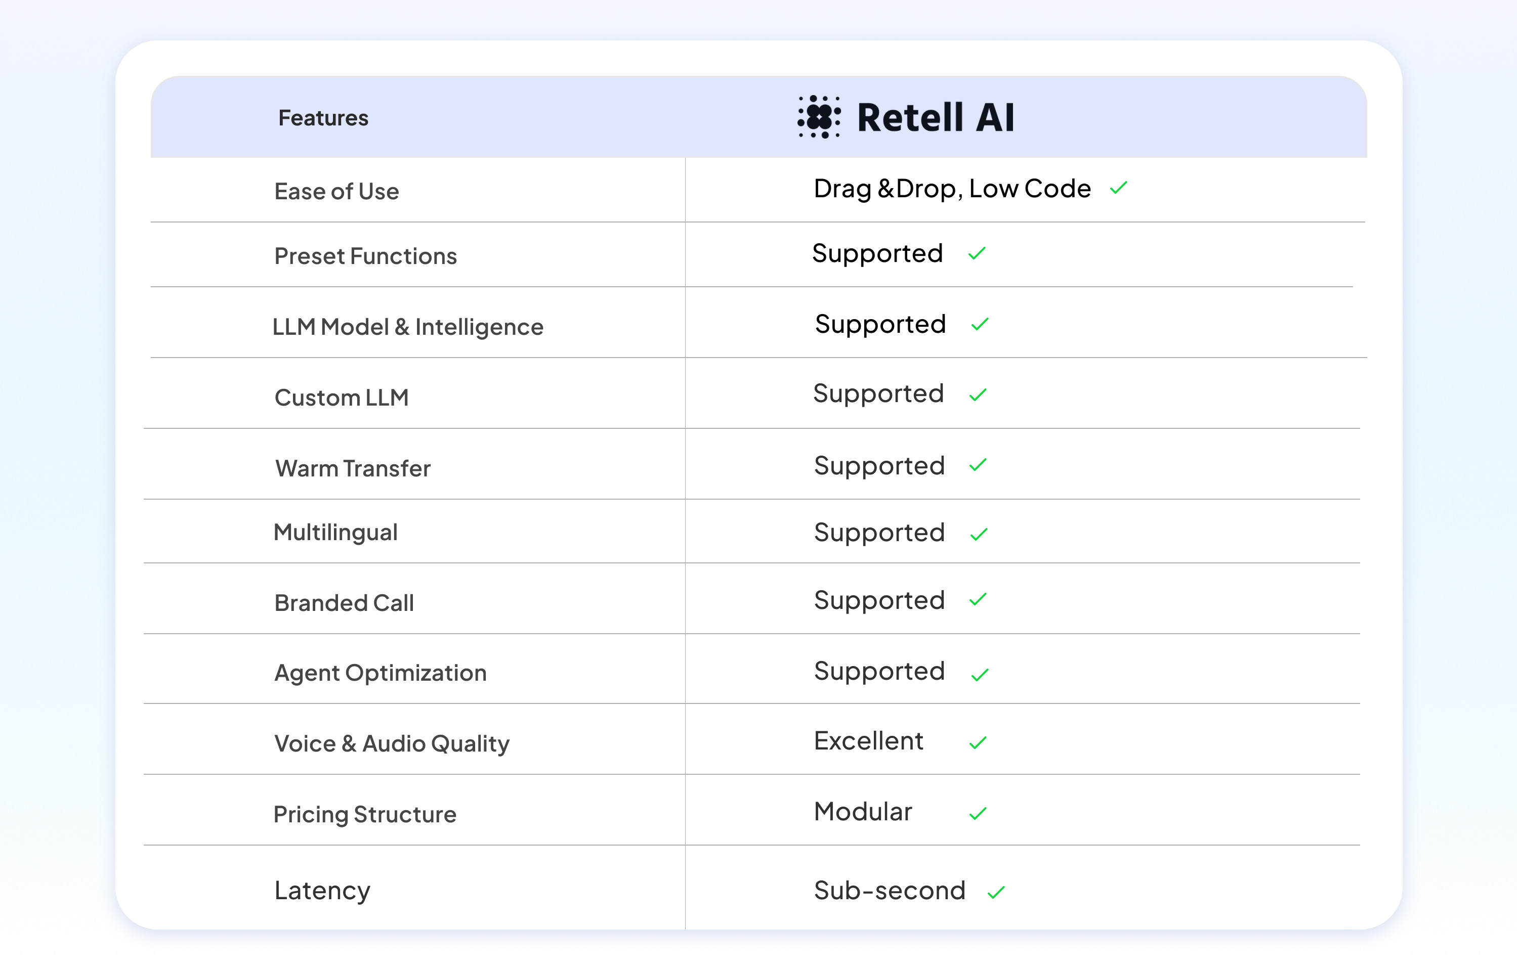The height and width of the screenshot is (970, 1517).
Task: Click the checkmark in Custom LLM row
Action: (978, 395)
